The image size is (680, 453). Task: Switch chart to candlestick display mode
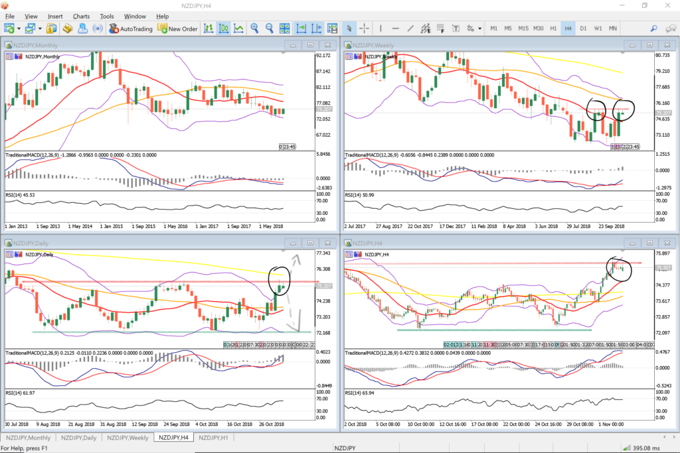(x=224, y=29)
